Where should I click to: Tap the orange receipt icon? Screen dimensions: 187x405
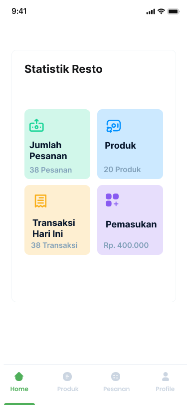point(40,201)
